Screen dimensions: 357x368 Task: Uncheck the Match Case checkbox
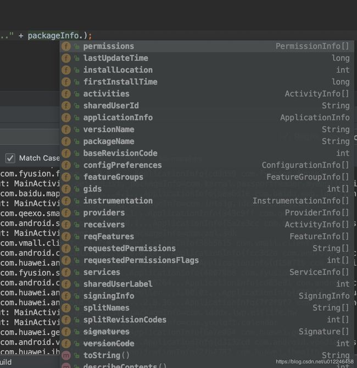(10, 158)
